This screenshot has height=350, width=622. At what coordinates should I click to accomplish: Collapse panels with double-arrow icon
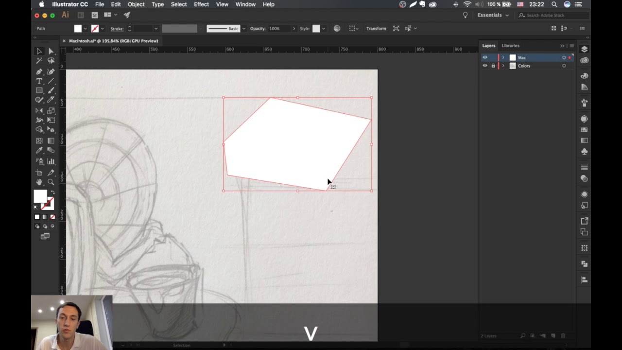(x=562, y=46)
